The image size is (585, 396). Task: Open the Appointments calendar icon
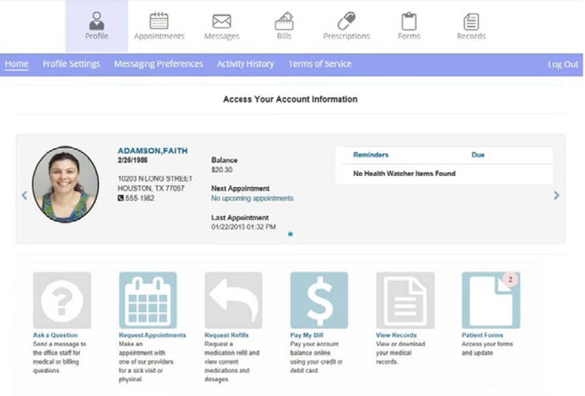coord(159,22)
